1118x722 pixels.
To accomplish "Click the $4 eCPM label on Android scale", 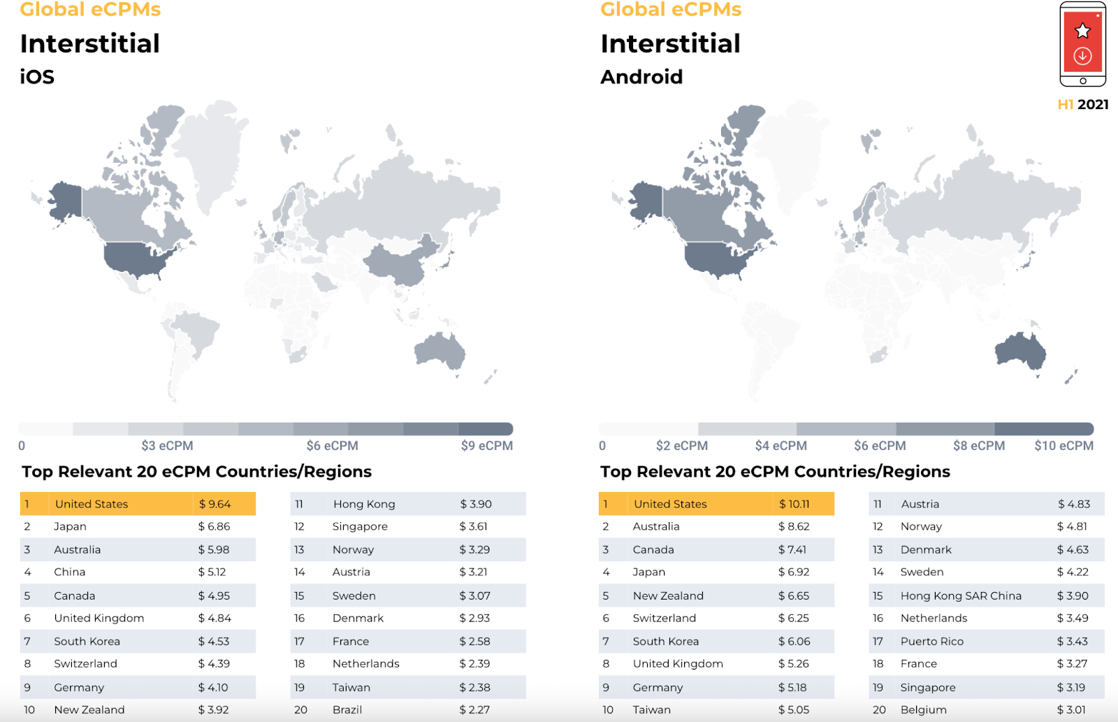I will [781, 445].
